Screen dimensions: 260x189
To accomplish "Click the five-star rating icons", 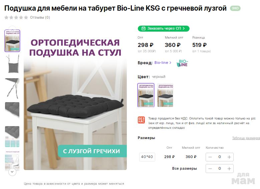I will click(16, 17).
